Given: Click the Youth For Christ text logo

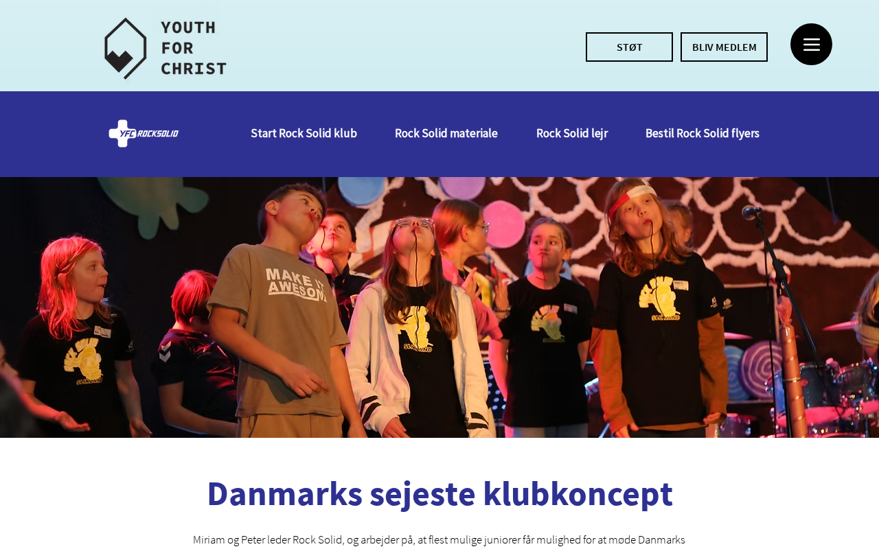Looking at the screenshot, I should coord(194,48).
